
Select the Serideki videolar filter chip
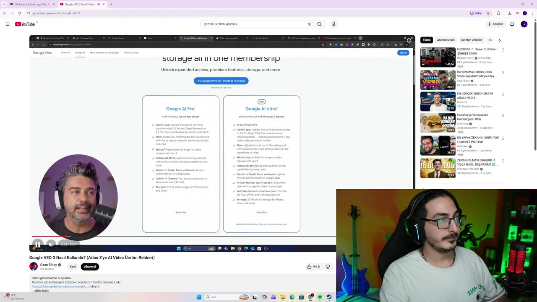point(472,40)
